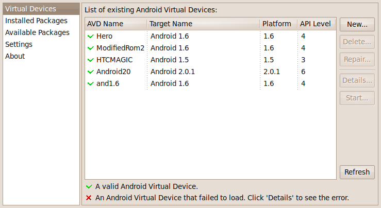
Task: Click the valid status icon for ModifiedRom2
Action: tap(90, 48)
